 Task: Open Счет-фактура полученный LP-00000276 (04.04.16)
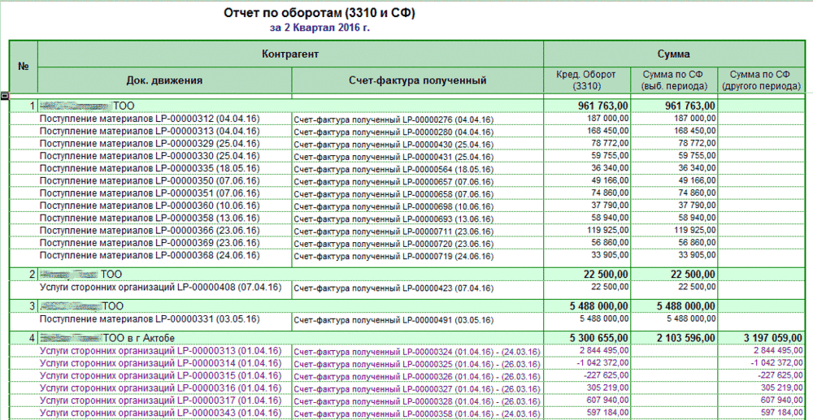coord(393,119)
